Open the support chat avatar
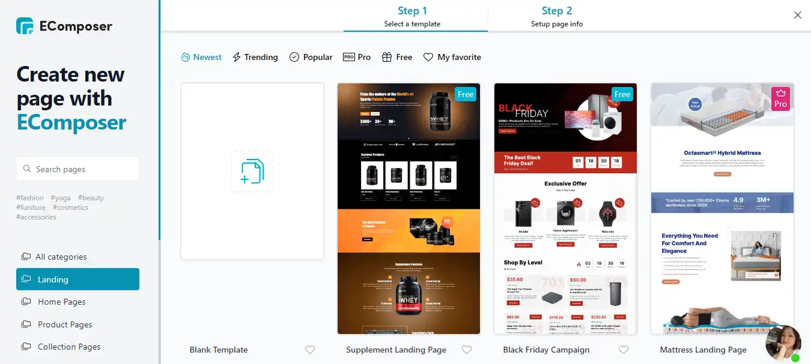 [x=784, y=344]
